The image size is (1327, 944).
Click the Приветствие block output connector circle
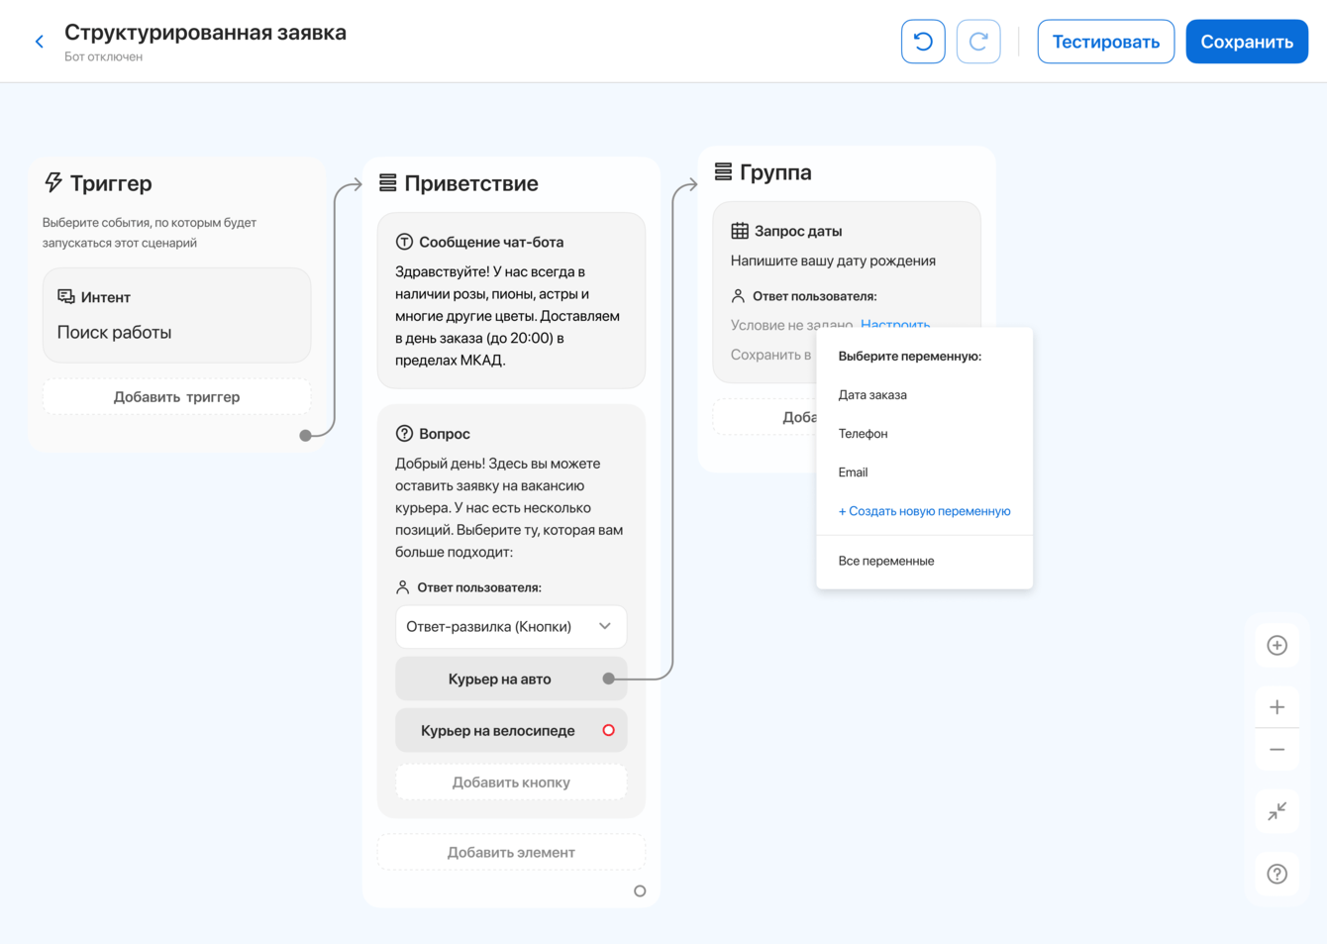coord(640,892)
